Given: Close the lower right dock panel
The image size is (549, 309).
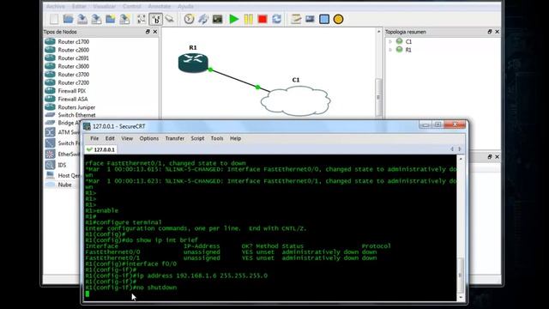Looking at the screenshot, I should [x=498, y=156].
